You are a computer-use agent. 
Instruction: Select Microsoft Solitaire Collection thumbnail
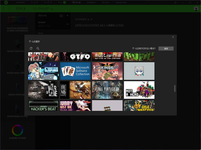(75, 71)
